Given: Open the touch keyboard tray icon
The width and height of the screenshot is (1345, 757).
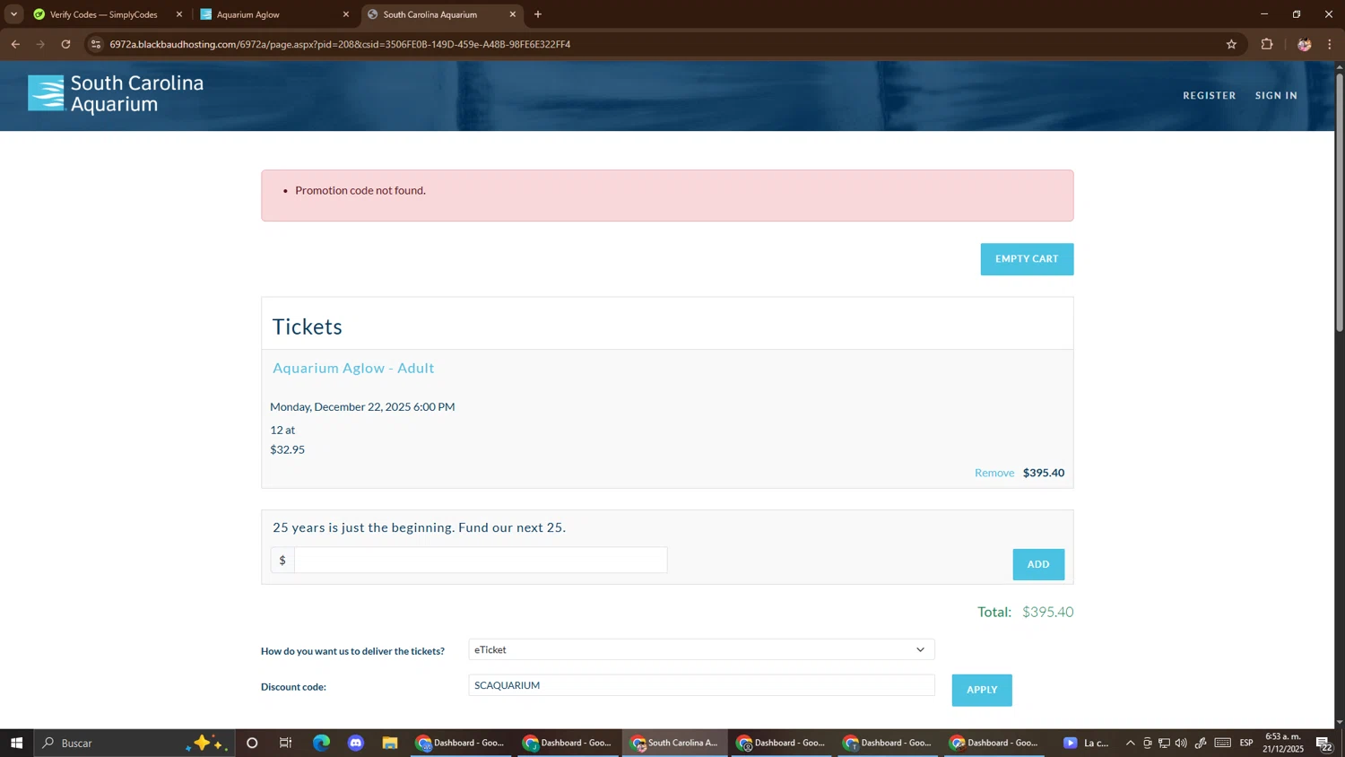Looking at the screenshot, I should click(x=1223, y=743).
